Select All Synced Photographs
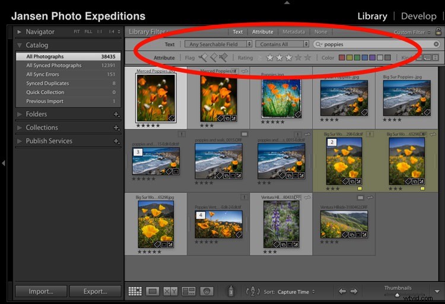The width and height of the screenshot is (445, 304). point(68,65)
